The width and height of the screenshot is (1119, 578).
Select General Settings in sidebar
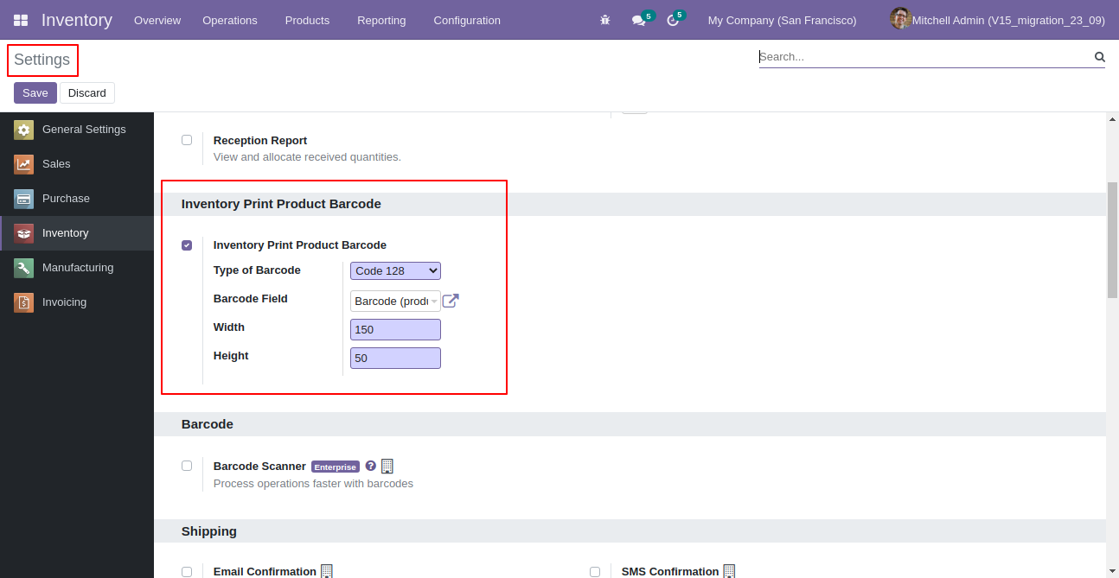[x=77, y=130]
